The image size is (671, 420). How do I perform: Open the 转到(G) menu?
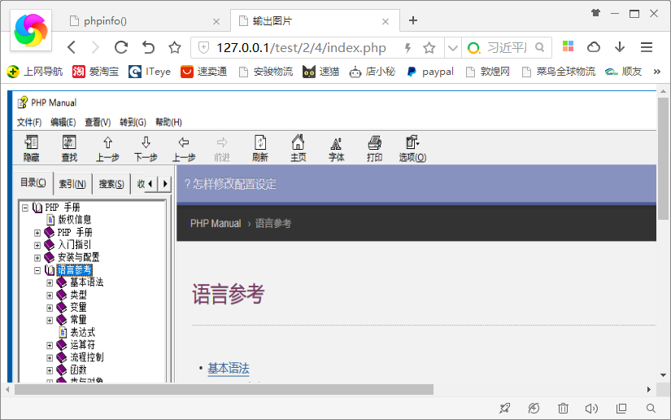point(133,122)
